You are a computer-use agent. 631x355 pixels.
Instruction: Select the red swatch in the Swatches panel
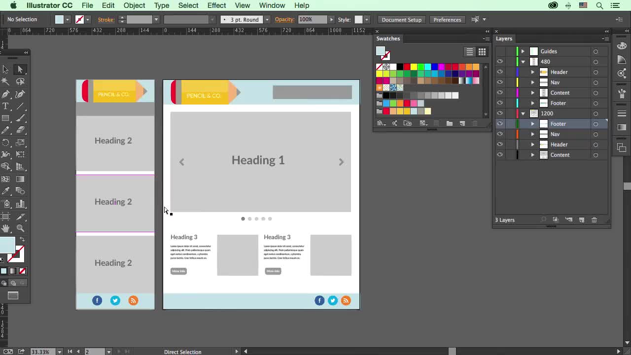(407, 67)
